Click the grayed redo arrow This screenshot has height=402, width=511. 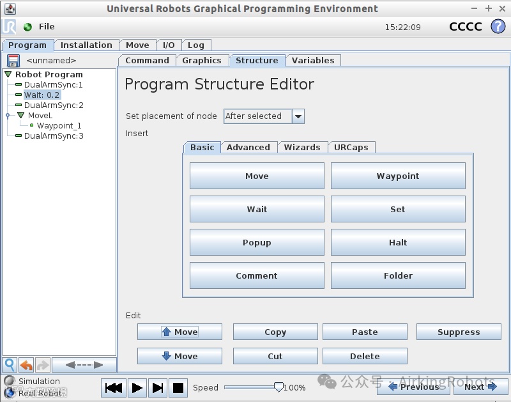[x=42, y=364]
